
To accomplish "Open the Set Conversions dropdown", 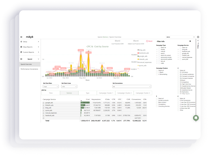I will click(132, 86).
